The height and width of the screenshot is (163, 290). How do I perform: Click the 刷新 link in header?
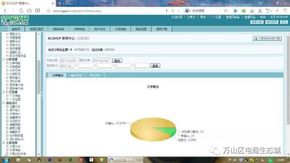[x=203, y=17]
